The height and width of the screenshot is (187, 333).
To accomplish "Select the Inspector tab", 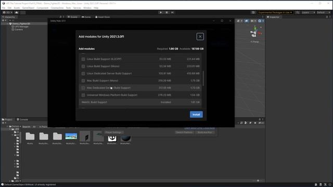I will (273, 17).
